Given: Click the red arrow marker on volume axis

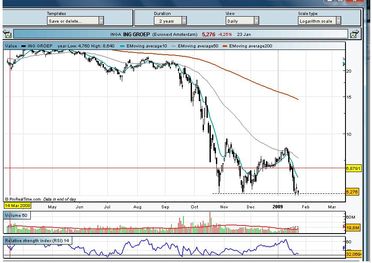Looking at the screenshot, I should pyautogui.click(x=344, y=227).
